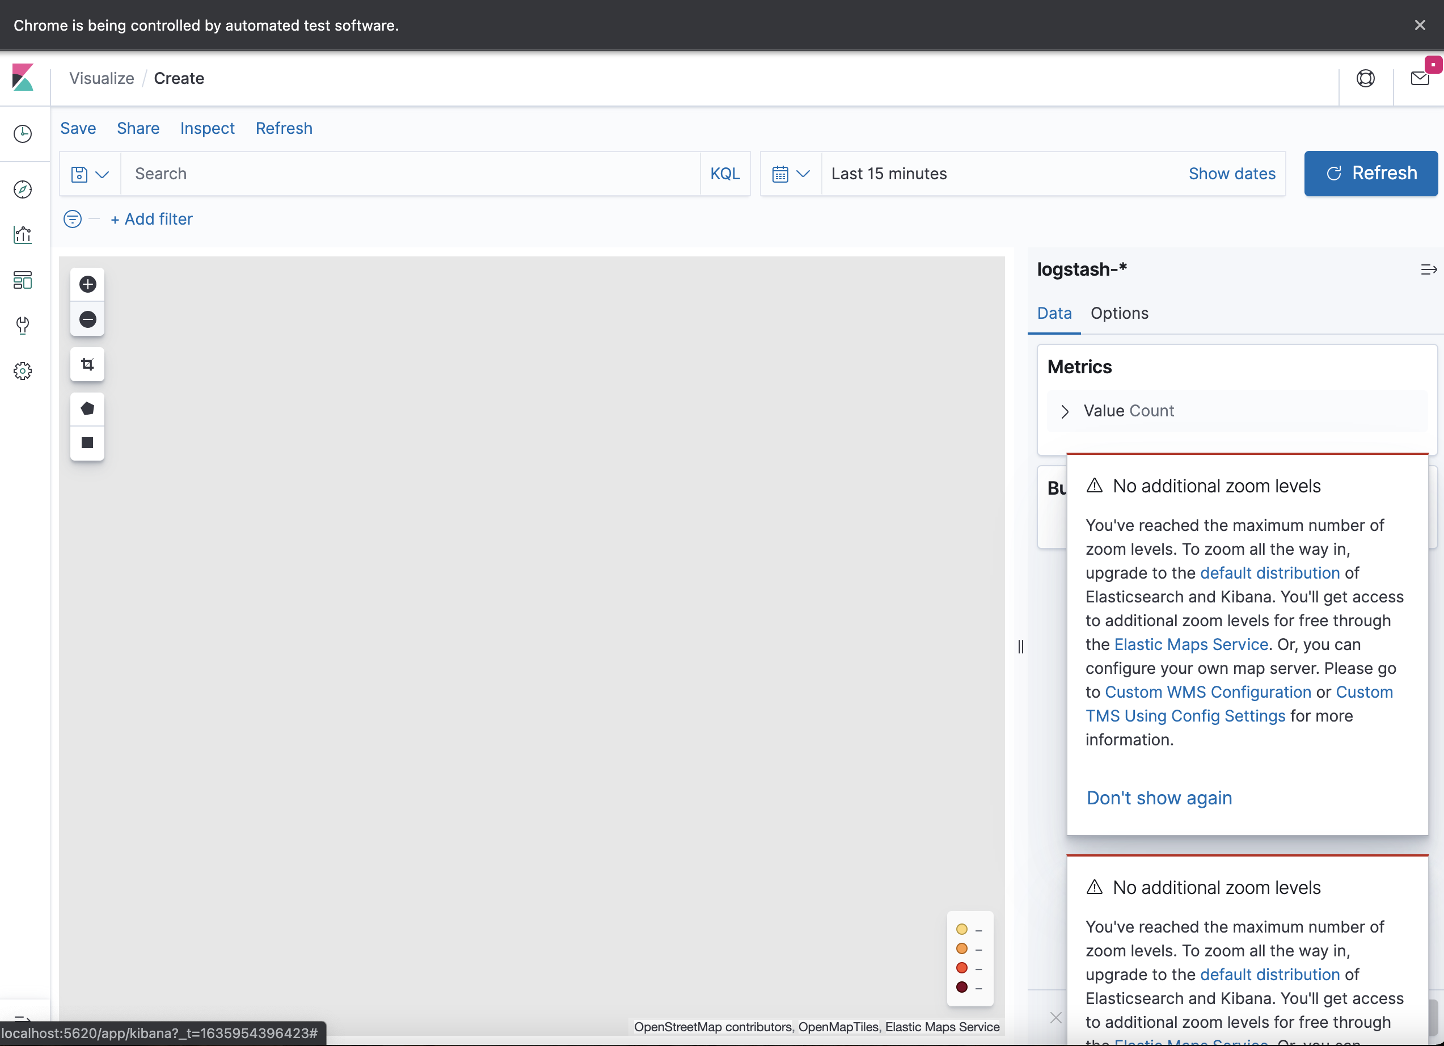
Task: Select the draw polygon tool
Action: click(87, 409)
